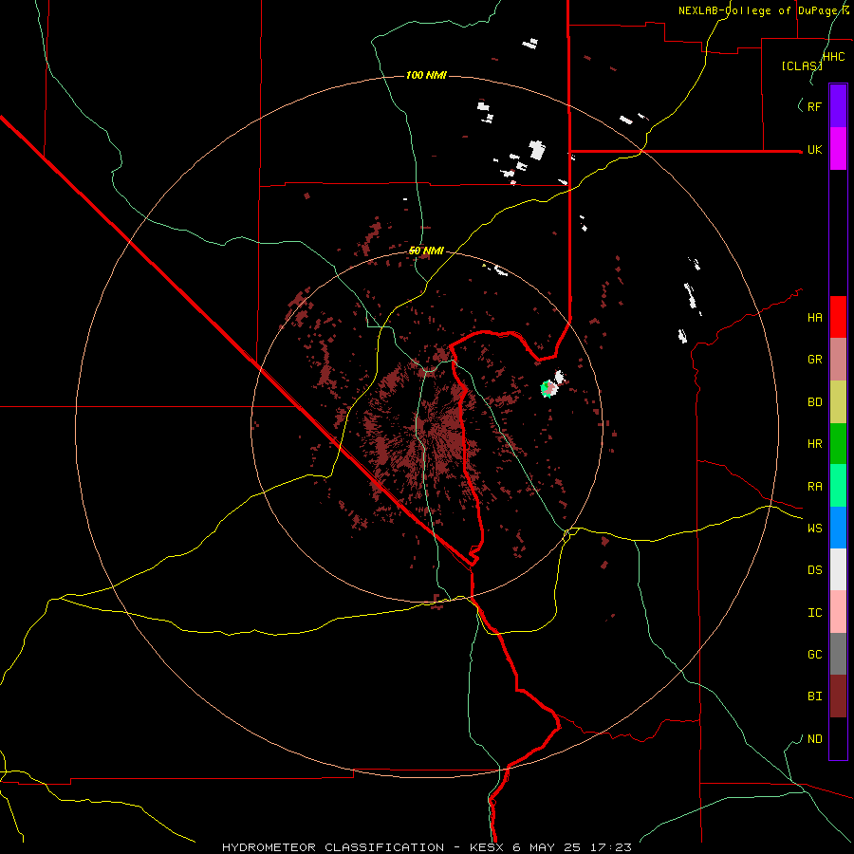Click the BI legend label
This screenshot has width=854, height=854.
pyautogui.click(x=815, y=696)
